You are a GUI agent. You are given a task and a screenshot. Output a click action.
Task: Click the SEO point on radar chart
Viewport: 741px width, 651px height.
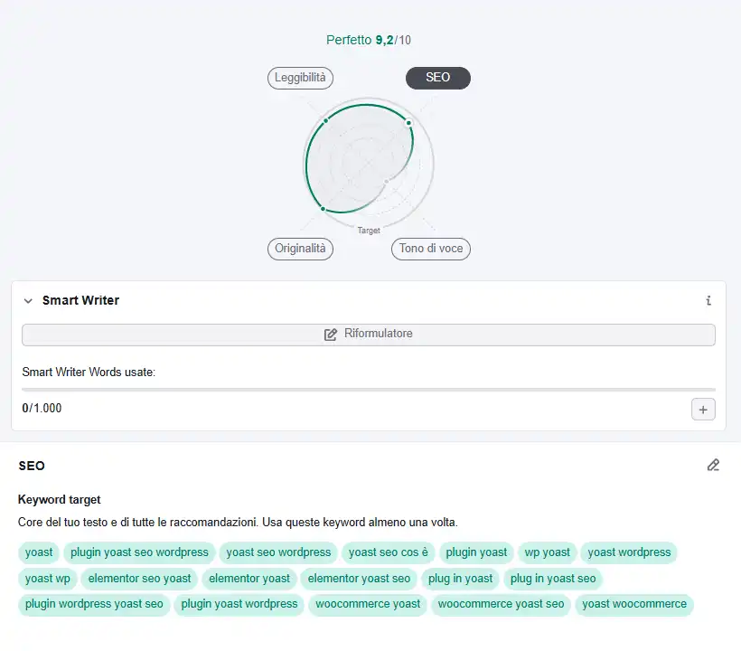(x=408, y=123)
